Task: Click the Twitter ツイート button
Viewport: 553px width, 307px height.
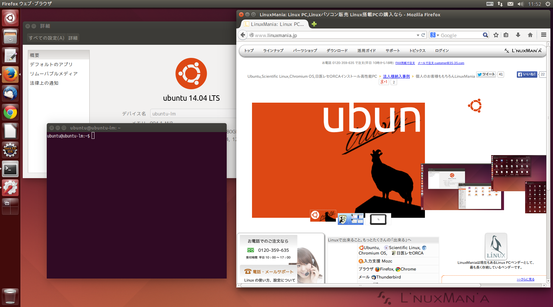Action: click(486, 75)
